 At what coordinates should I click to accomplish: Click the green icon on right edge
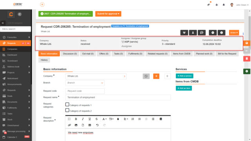coord(247,71)
